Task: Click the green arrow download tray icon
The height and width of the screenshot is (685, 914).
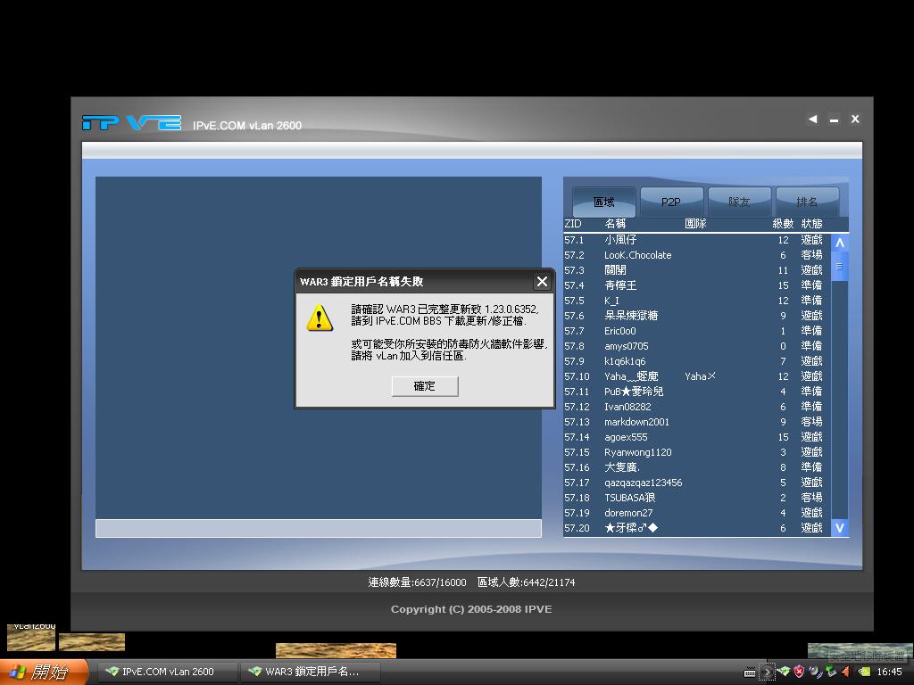Action: 831,672
